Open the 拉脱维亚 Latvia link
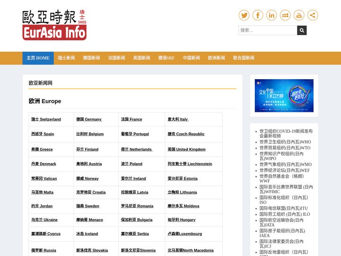 (x=135, y=192)
